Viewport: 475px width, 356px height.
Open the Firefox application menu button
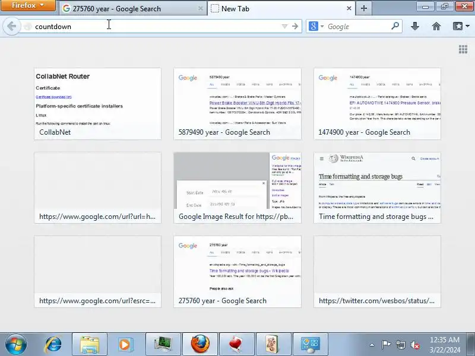click(28, 5)
